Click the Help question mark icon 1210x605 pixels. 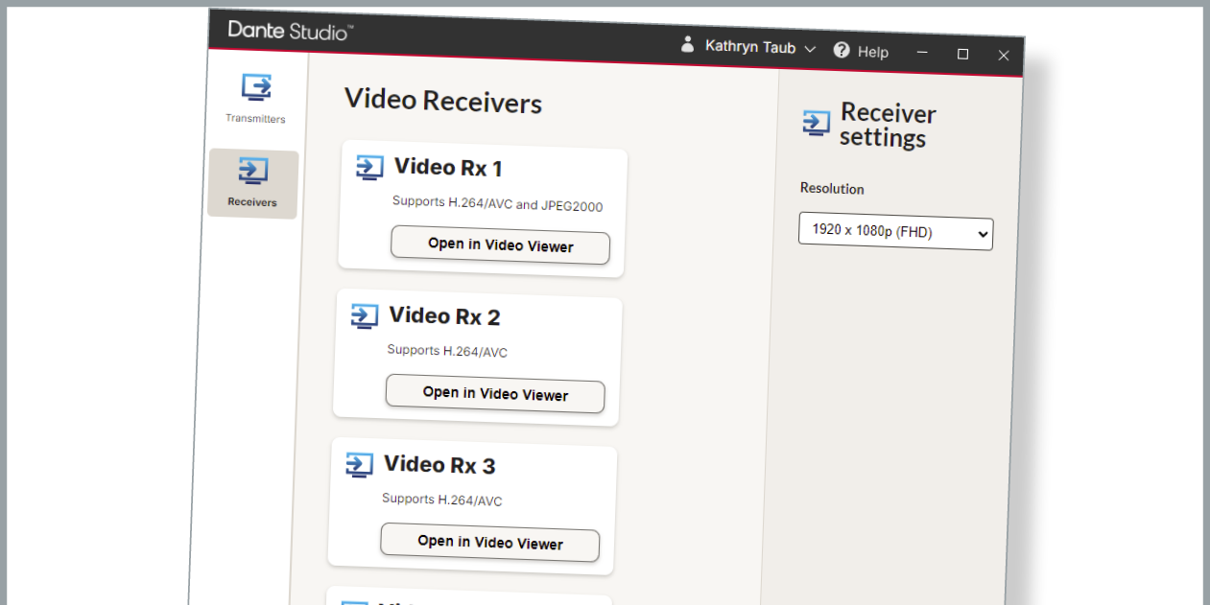pyautogui.click(x=842, y=50)
